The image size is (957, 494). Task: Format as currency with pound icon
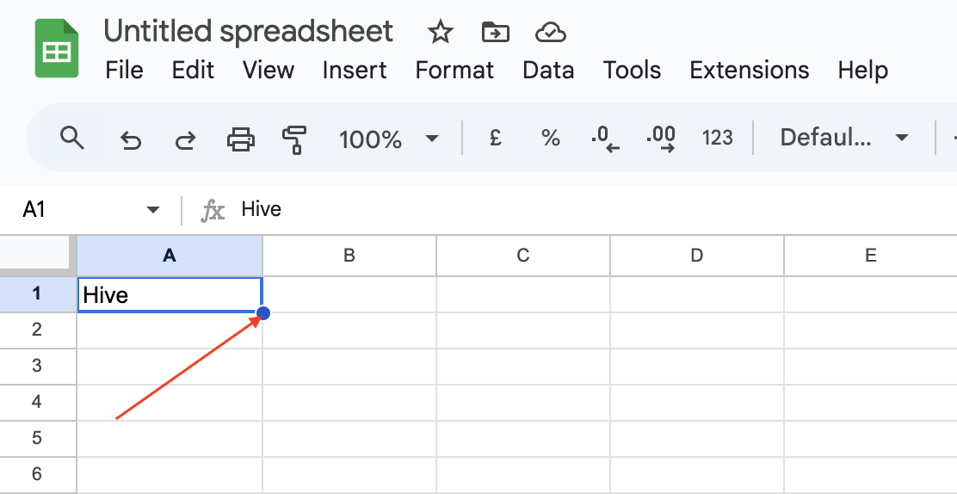click(x=496, y=138)
